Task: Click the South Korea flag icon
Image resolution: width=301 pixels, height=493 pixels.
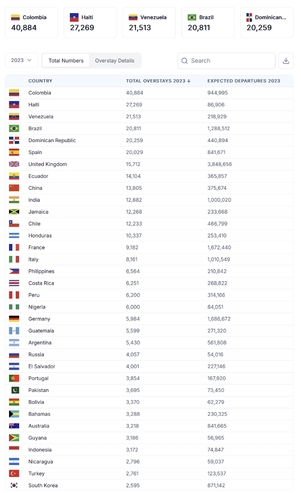Action: (x=14, y=486)
